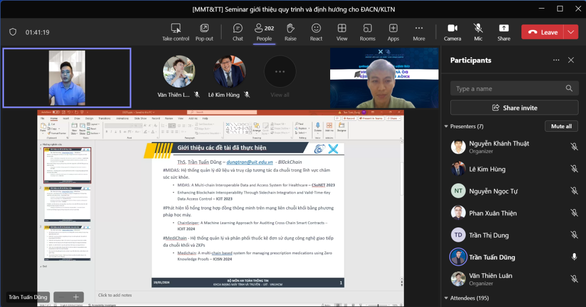Mute Trần Tuấn Dũng's active microphone
This screenshot has height=307, width=586.
[x=574, y=257]
